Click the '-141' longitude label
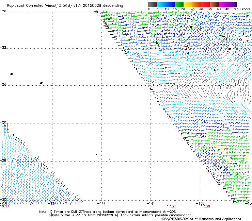Viewport: 252px width, 221px height. click(x=151, y=203)
